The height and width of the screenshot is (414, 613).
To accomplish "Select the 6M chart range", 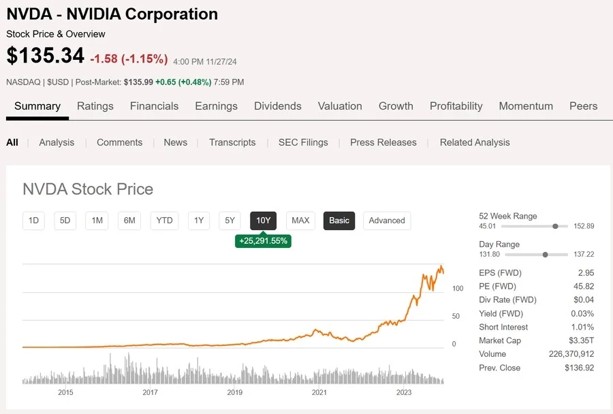I will (129, 221).
